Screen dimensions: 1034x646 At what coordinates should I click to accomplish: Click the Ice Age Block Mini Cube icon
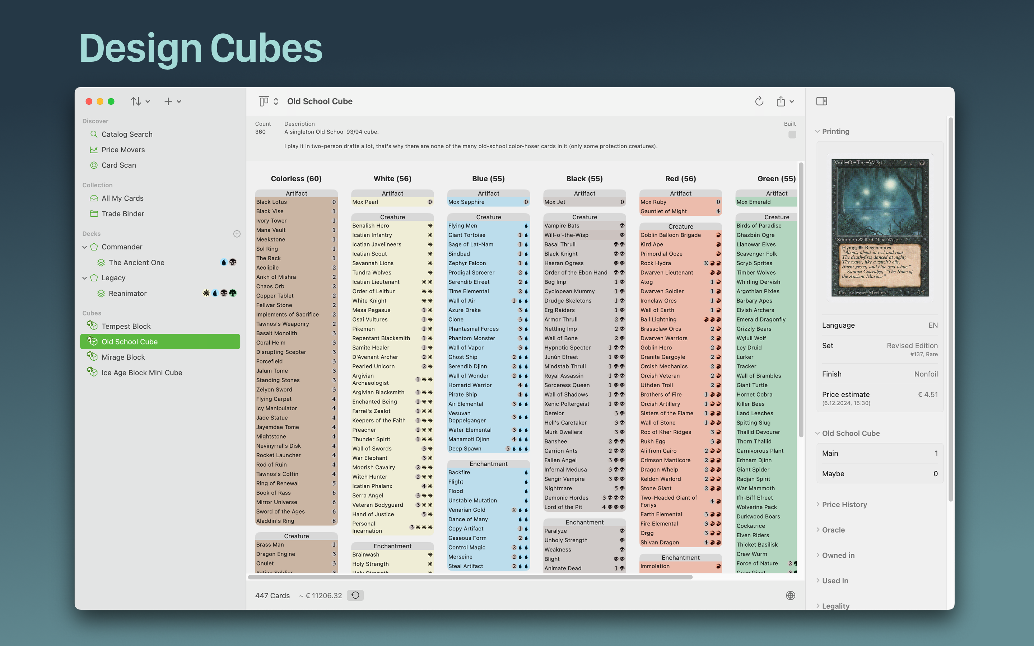(x=92, y=372)
